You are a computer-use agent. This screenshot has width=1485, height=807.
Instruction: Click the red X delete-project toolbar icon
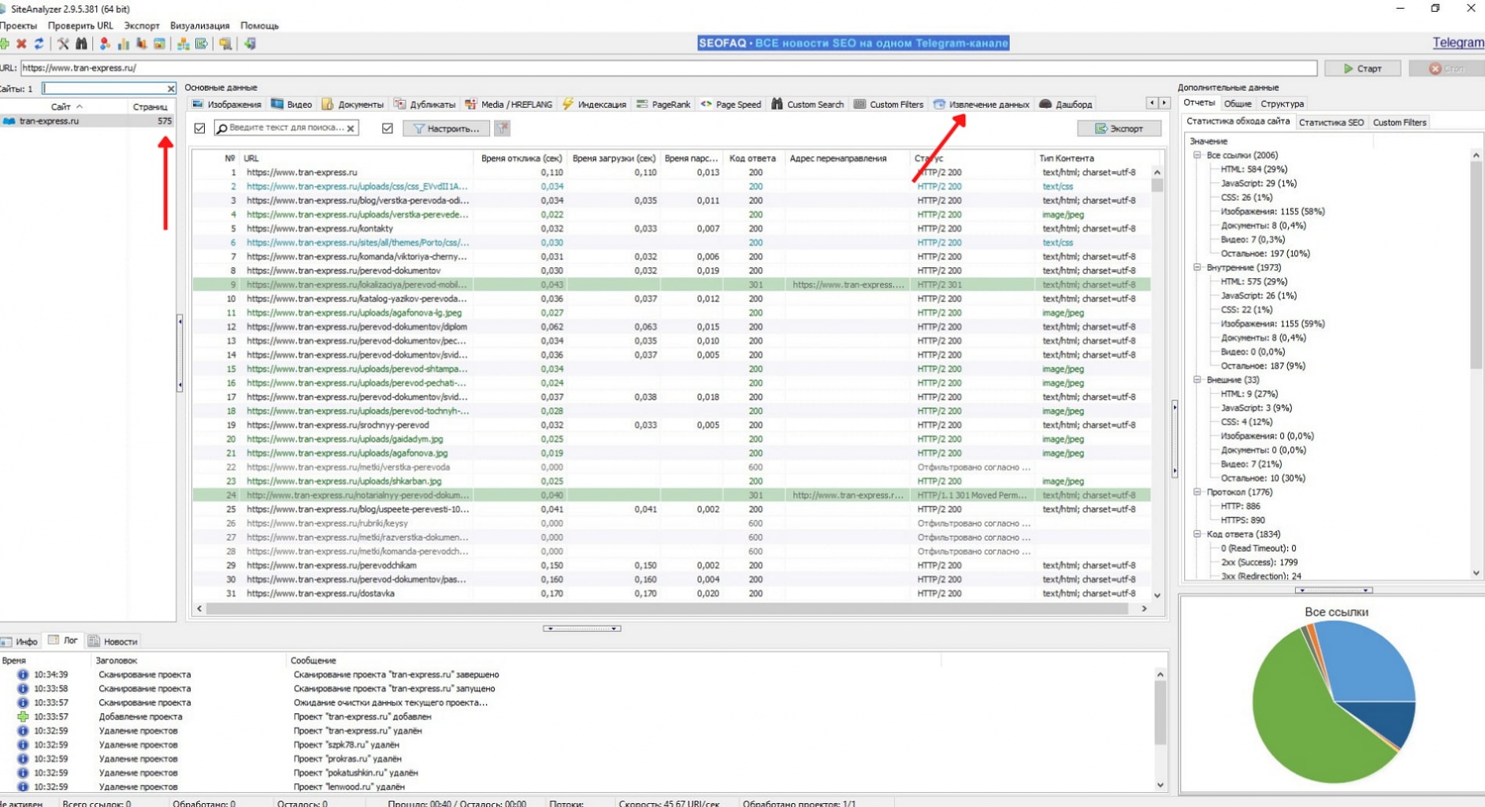(x=21, y=44)
